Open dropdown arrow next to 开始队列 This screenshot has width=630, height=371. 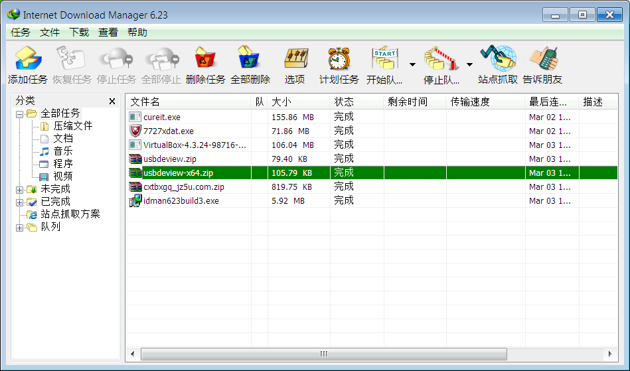coord(413,64)
